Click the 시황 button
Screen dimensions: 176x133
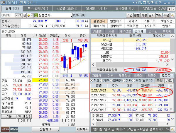144,15
